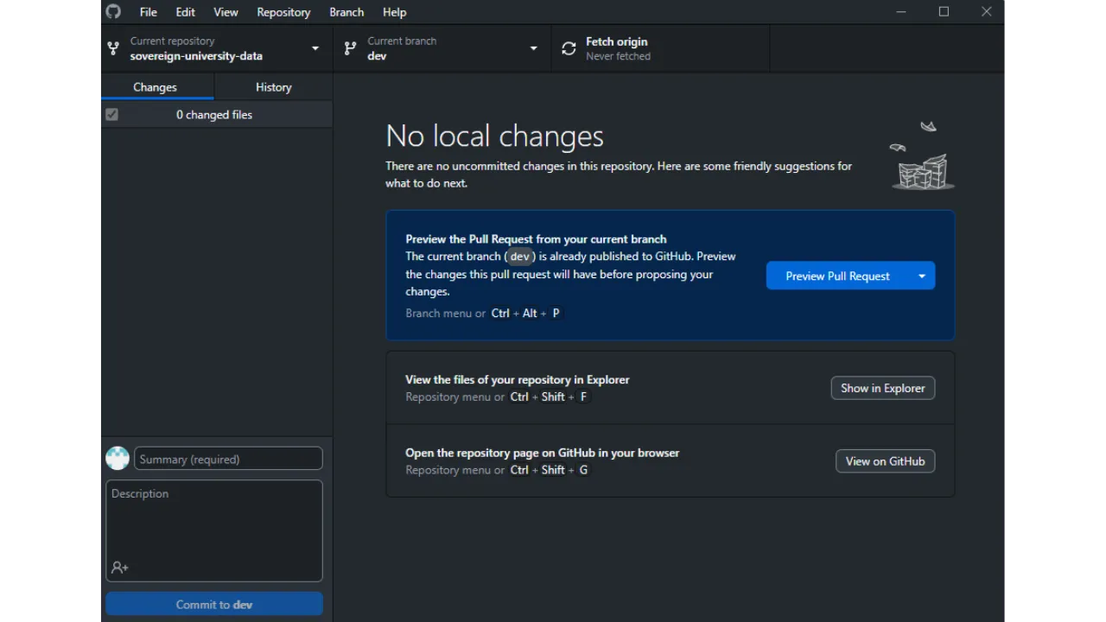This screenshot has width=1106, height=622.
Task: Focus the Summary (required) input field
Action: click(228, 459)
